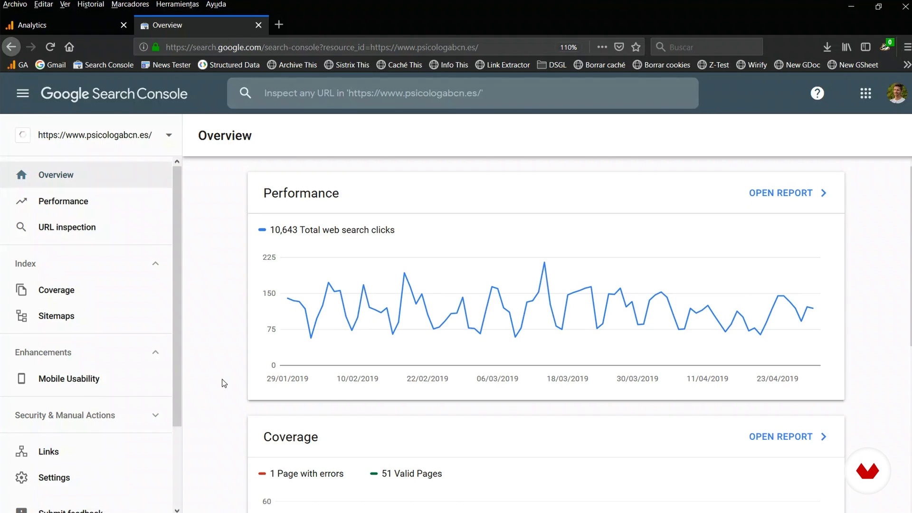
Task: Open the Coverage report link
Action: coord(788,437)
